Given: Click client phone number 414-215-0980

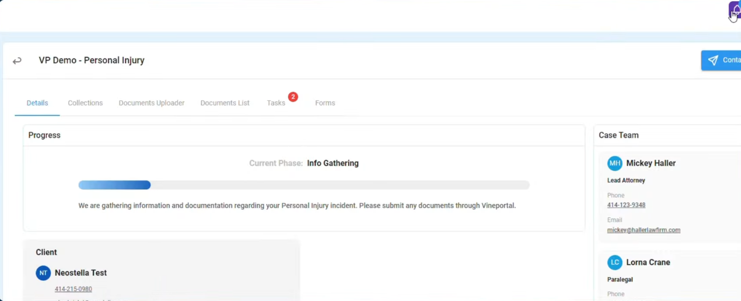Looking at the screenshot, I should 73,289.
